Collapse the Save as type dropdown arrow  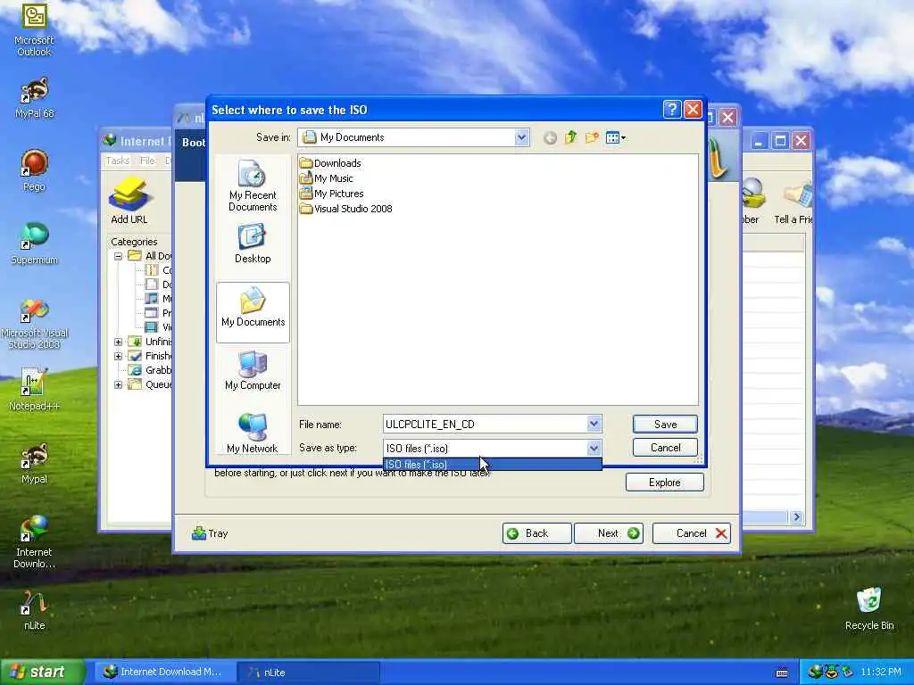coord(594,448)
